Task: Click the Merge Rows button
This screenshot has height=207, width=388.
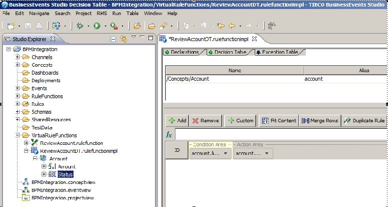Action: pyautogui.click(x=320, y=121)
